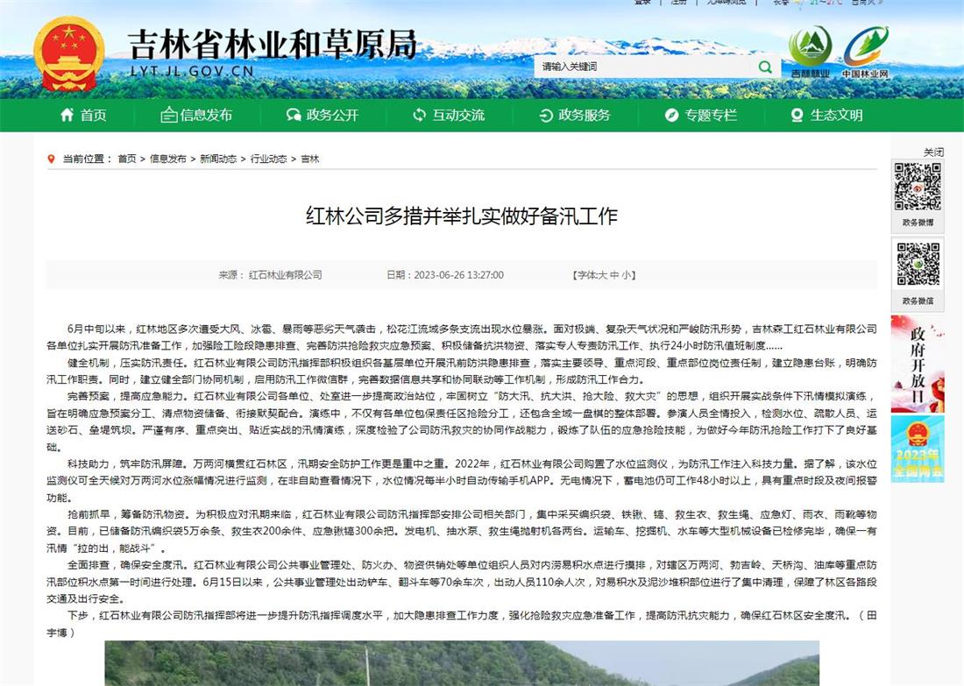Click the 政务微信 QR code
Viewport: 964px width, 686px height.
[918, 265]
